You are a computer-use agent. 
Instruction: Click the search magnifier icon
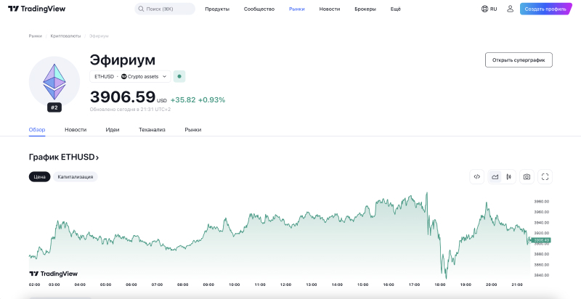click(141, 9)
